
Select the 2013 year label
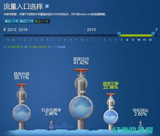(x=11, y=30)
